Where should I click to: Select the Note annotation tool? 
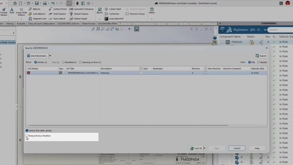[12, 11]
